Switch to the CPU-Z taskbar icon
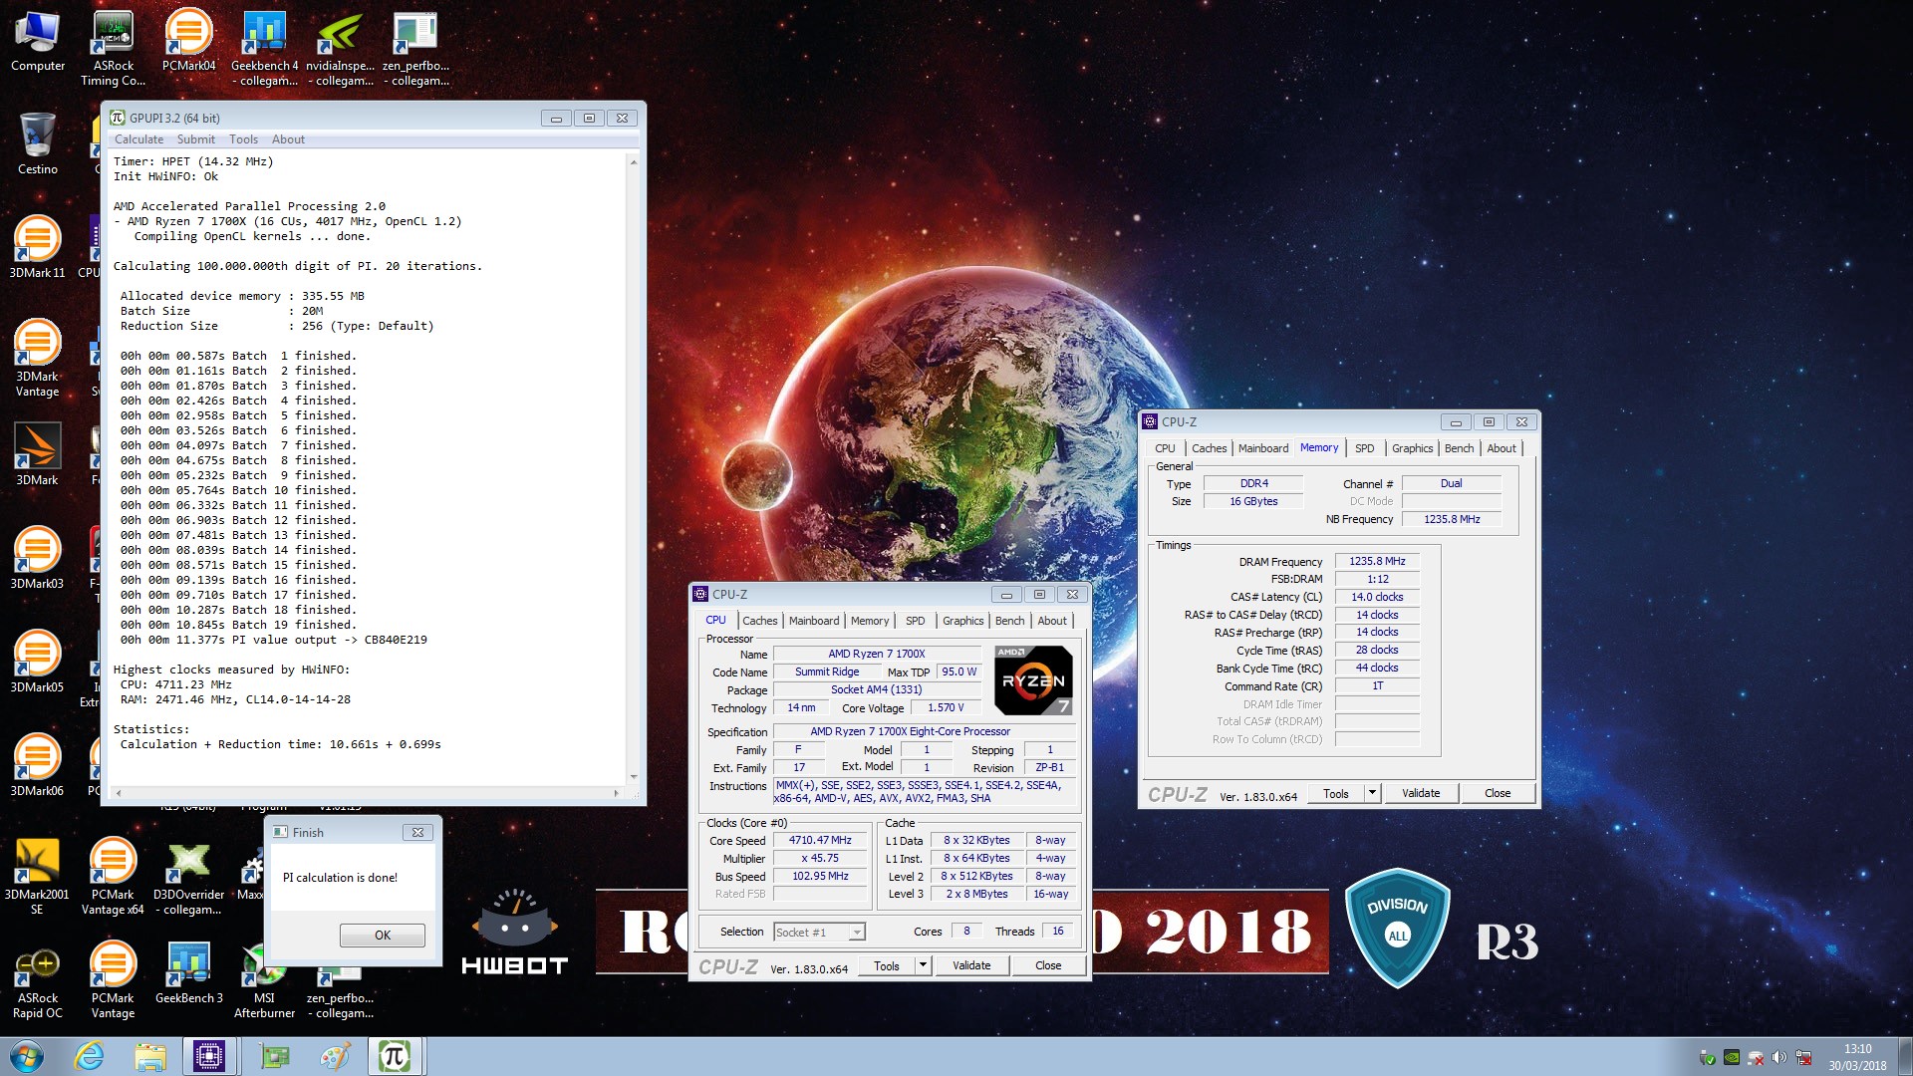Image resolution: width=1913 pixels, height=1076 pixels. pos(210,1056)
